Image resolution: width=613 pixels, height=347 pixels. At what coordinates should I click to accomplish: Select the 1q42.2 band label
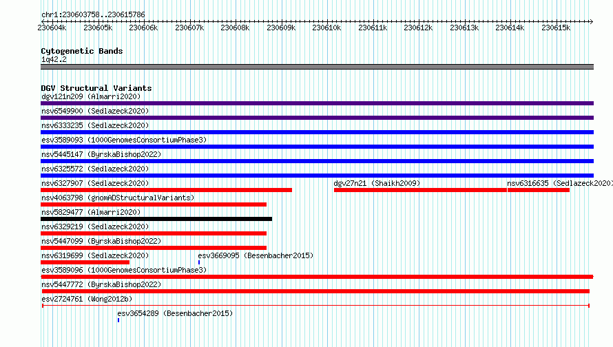point(54,59)
